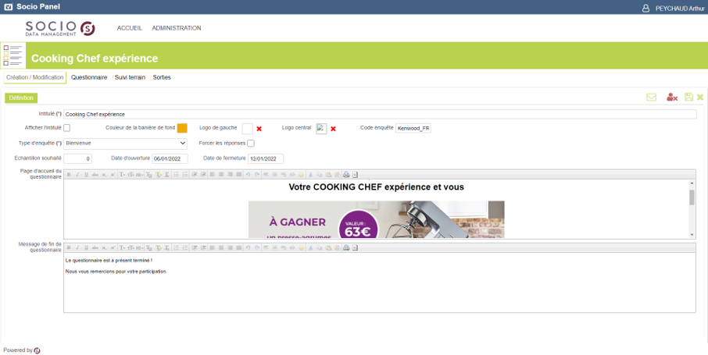The width and height of the screenshot is (708, 355).
Task: Cut selection in the welcome page editor
Action: (311, 175)
